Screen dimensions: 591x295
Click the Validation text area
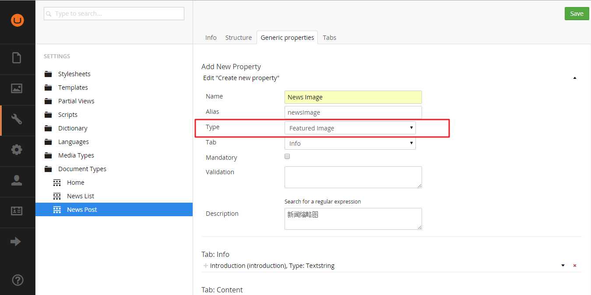353,177
